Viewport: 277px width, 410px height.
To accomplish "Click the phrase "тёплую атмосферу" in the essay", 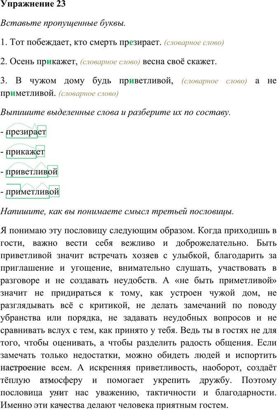I will 41,380.
